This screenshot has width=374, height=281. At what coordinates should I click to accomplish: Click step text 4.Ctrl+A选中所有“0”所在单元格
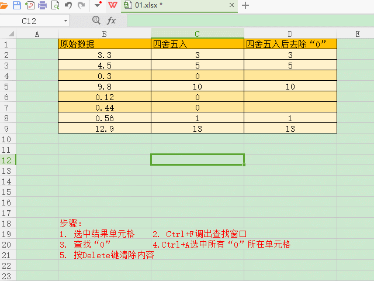tap(221, 244)
